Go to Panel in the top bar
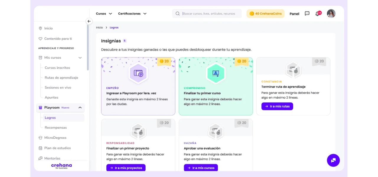Screen dimensions: 378x177 coord(294,14)
